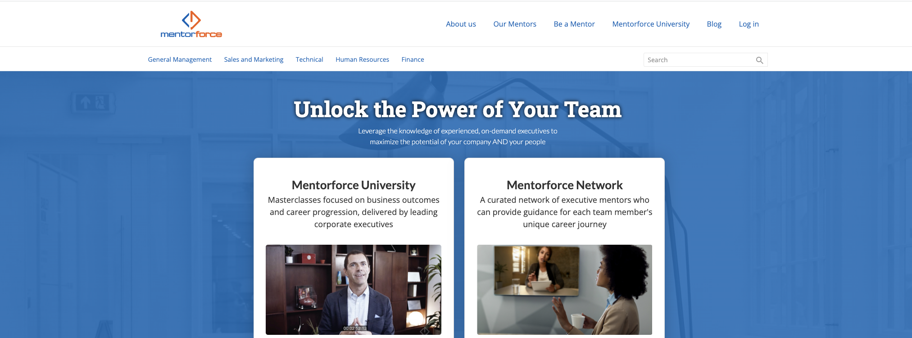The image size is (912, 338).
Task: Click the Mentorforce Network card heading
Action: pyautogui.click(x=564, y=185)
